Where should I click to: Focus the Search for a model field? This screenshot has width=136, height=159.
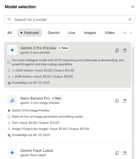point(70,19)
